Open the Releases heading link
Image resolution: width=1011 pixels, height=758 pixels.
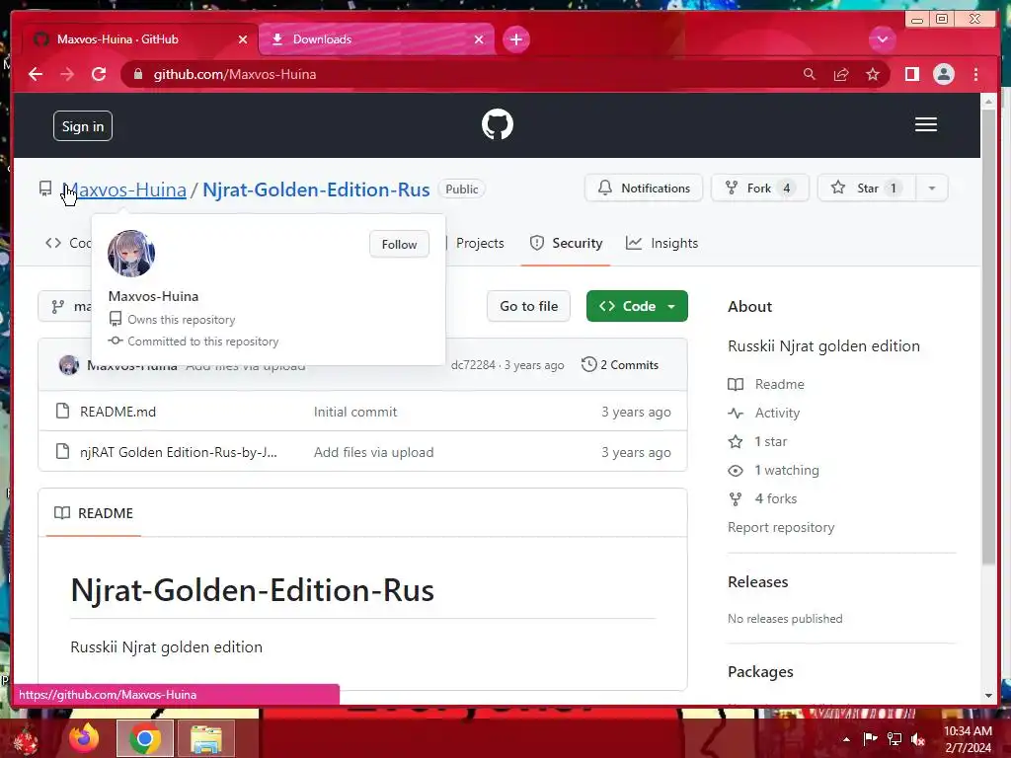tap(757, 582)
